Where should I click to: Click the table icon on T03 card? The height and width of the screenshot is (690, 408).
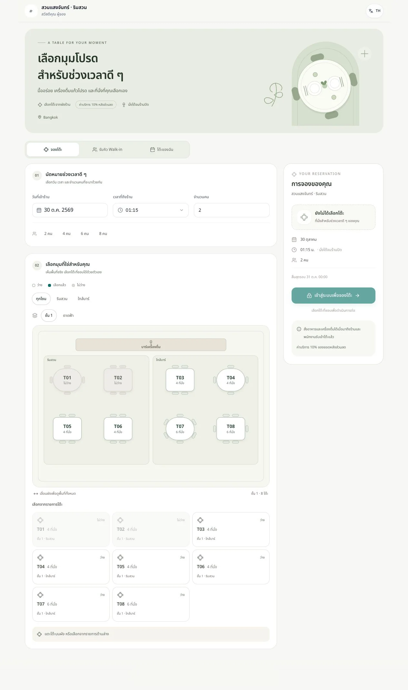tap(200, 520)
